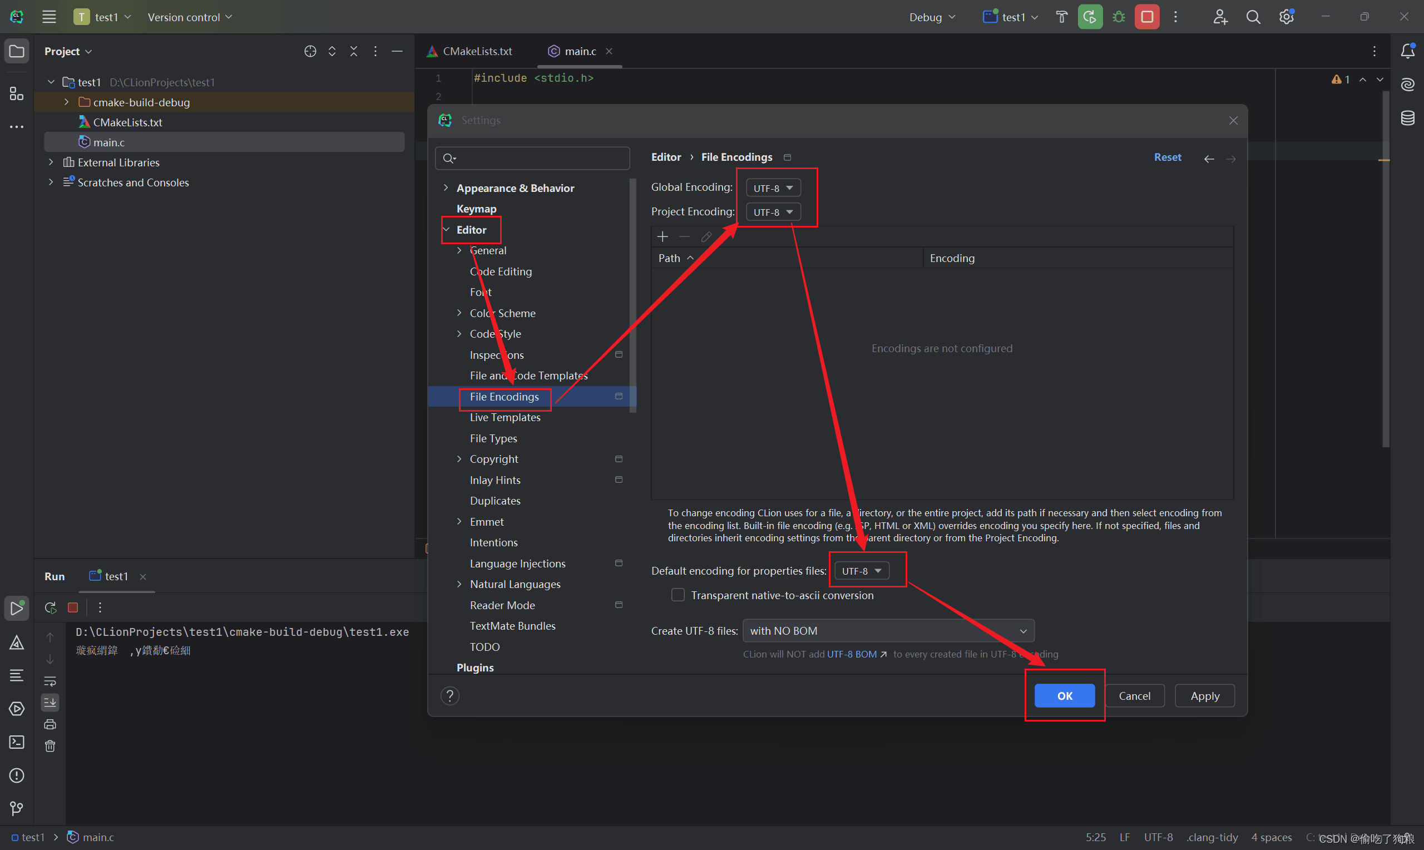Stop the running test1 process

(x=1147, y=17)
